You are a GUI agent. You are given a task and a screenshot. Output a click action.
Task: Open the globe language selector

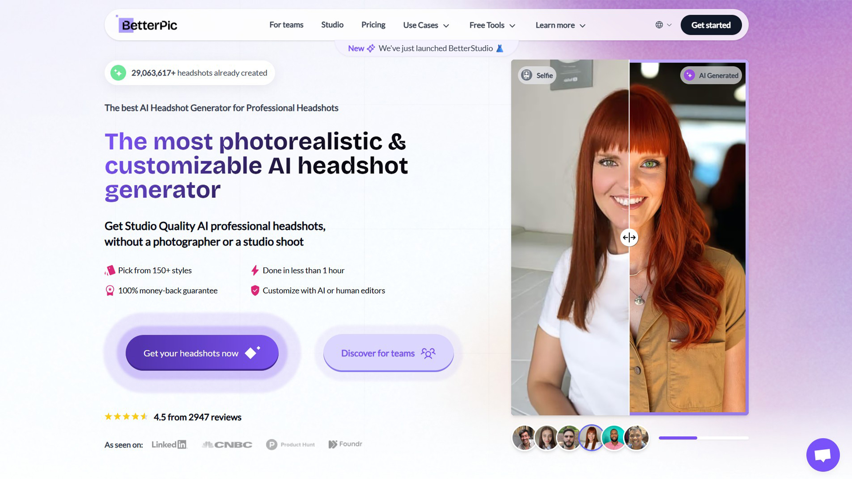pos(659,25)
